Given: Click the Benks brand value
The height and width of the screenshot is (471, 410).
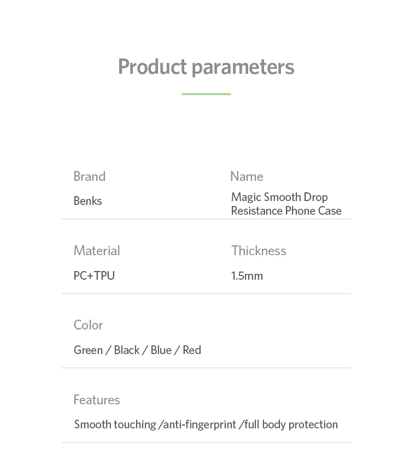Looking at the screenshot, I should (88, 201).
